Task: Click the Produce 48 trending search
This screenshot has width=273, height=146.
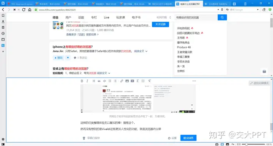Action: tap(184, 47)
